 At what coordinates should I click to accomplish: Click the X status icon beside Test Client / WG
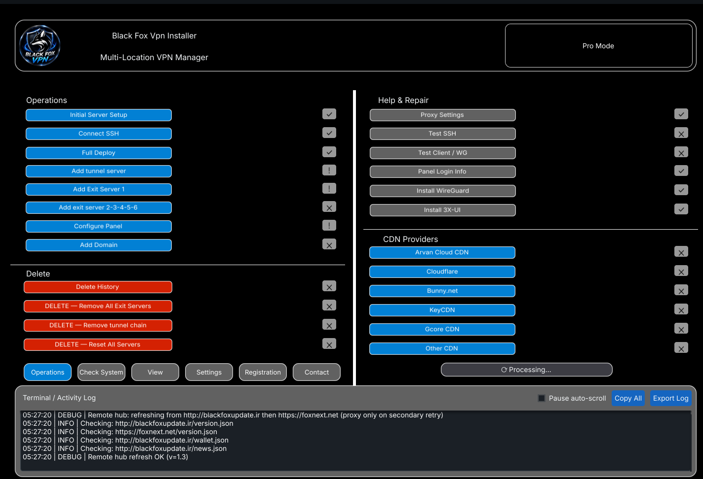[x=681, y=152]
